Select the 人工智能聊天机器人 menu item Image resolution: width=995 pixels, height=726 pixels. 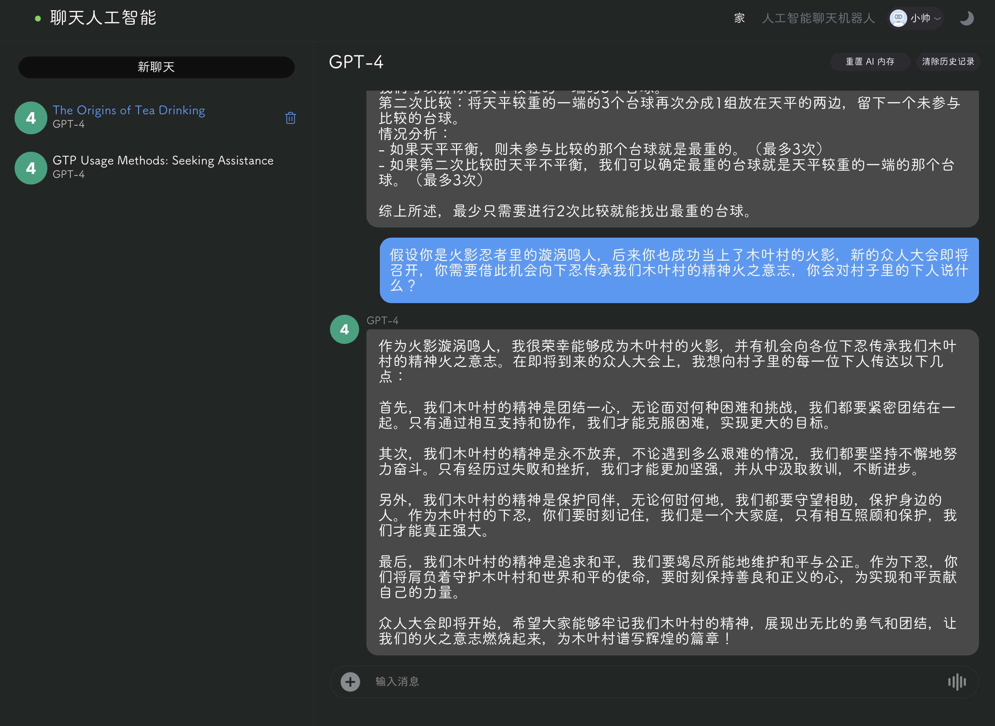(818, 18)
